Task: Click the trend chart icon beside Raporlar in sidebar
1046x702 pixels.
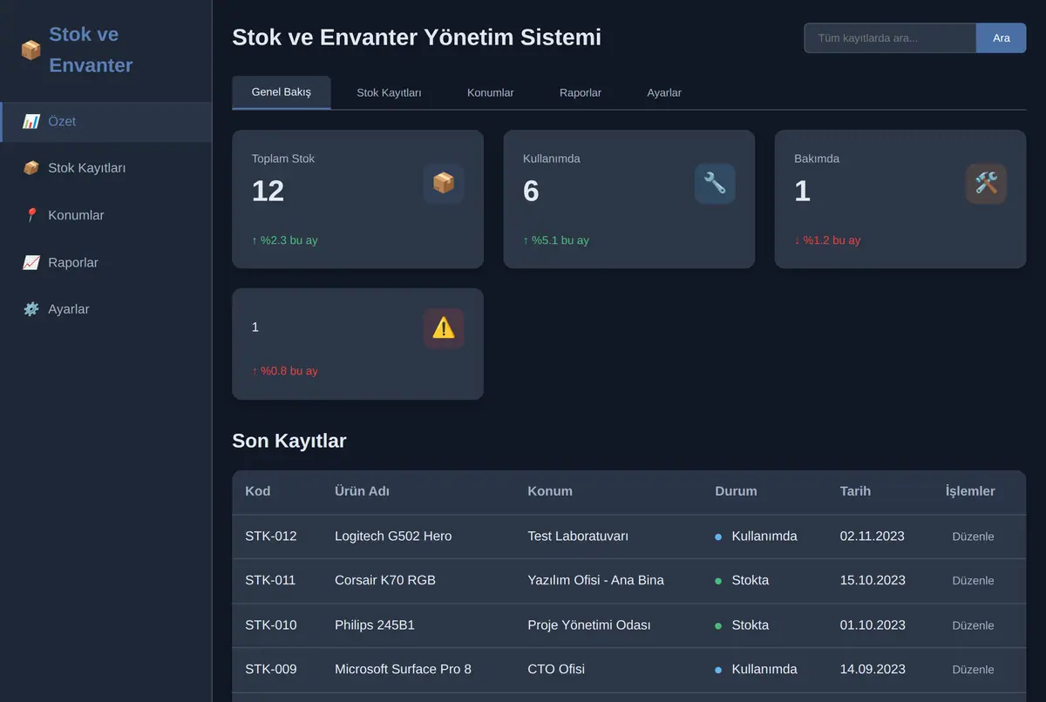Action: [x=31, y=262]
